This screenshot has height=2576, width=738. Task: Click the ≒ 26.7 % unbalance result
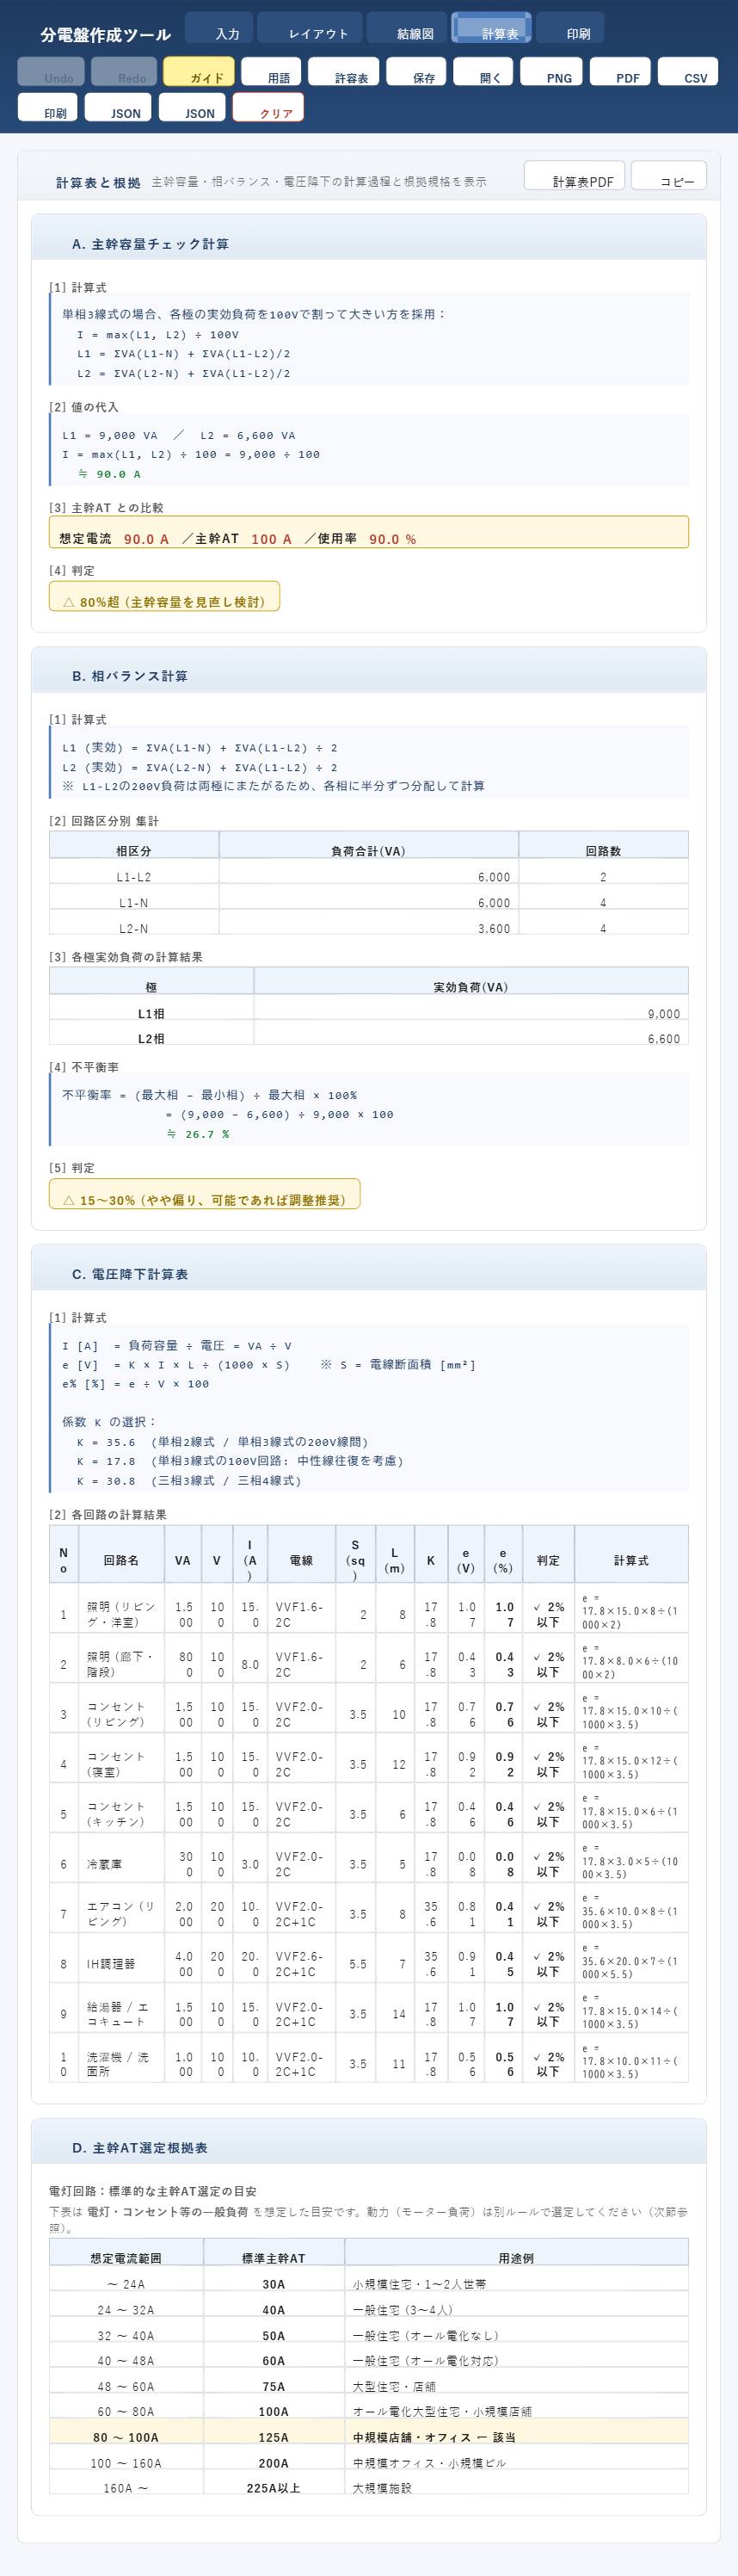tap(198, 1134)
